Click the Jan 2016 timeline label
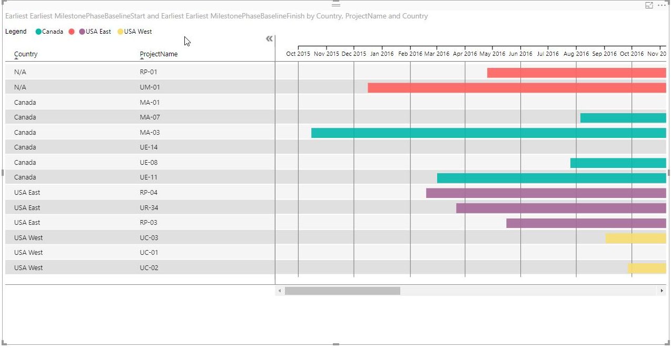671x348 pixels. [381, 54]
